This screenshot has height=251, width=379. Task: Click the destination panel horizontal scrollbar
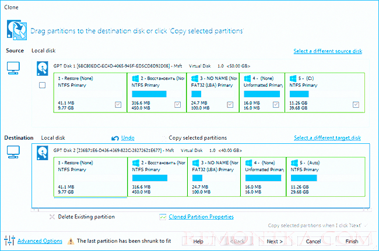pos(201,210)
